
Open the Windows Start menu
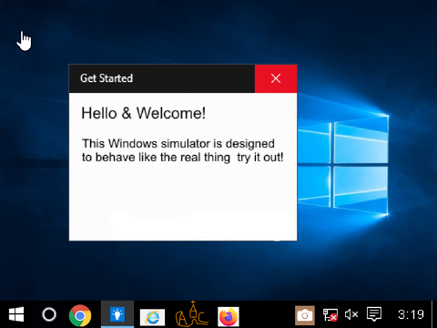16,314
